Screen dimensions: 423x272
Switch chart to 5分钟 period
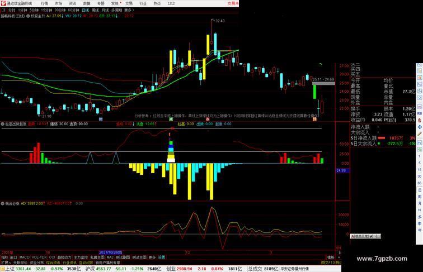[34, 10]
